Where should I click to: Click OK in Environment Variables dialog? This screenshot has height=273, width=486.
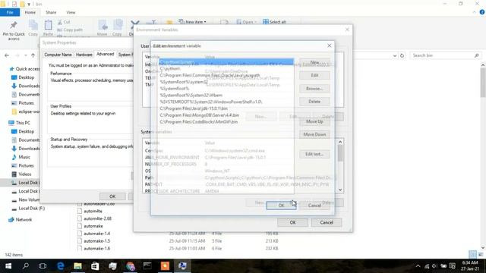click(292, 222)
